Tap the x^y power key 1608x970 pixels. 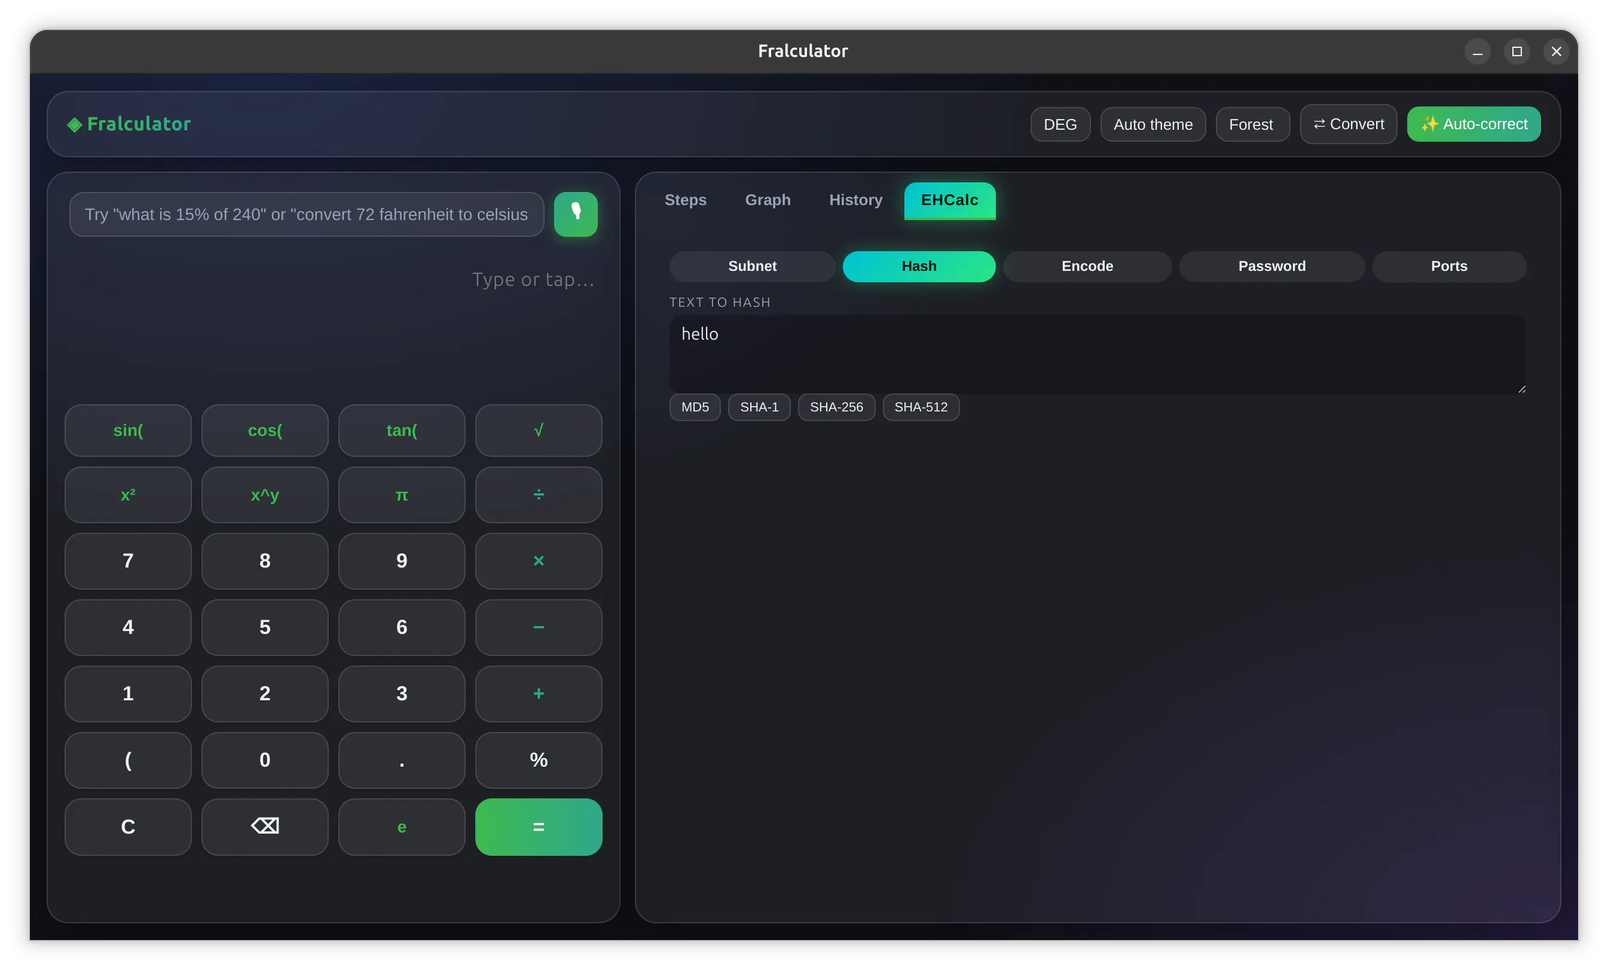(265, 495)
